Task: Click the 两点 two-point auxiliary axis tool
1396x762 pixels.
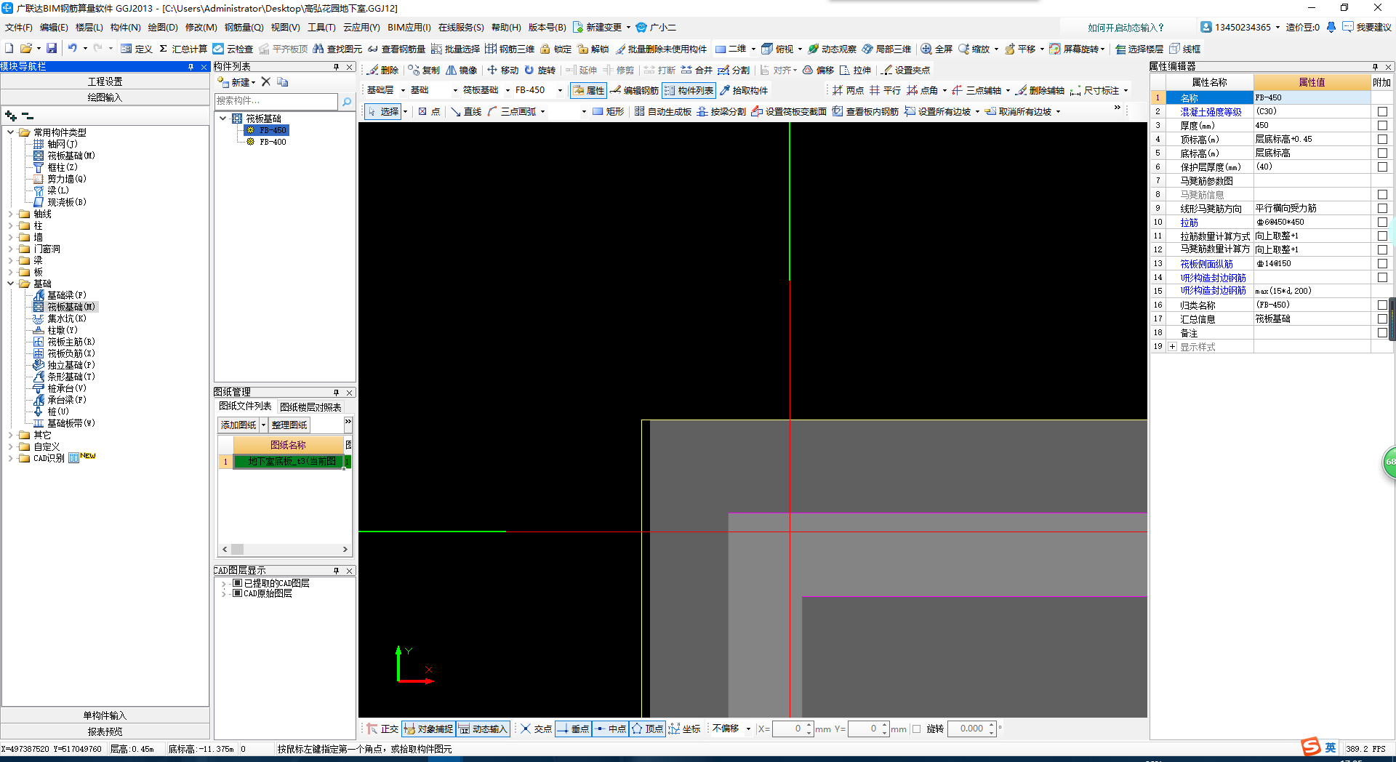Action: tap(848, 90)
